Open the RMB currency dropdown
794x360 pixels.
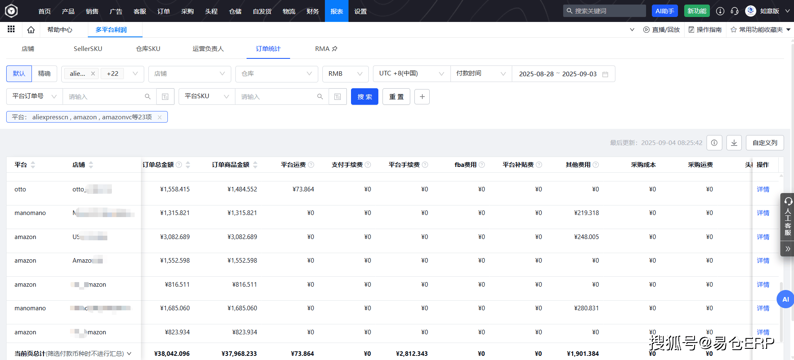click(x=345, y=74)
